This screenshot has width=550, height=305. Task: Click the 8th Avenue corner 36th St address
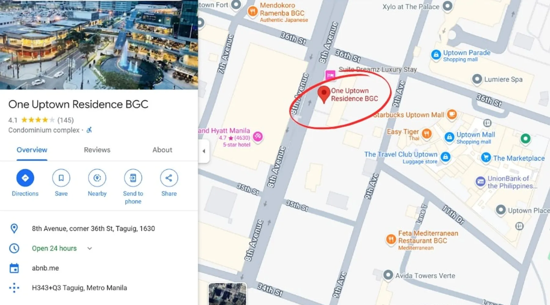[x=94, y=228]
